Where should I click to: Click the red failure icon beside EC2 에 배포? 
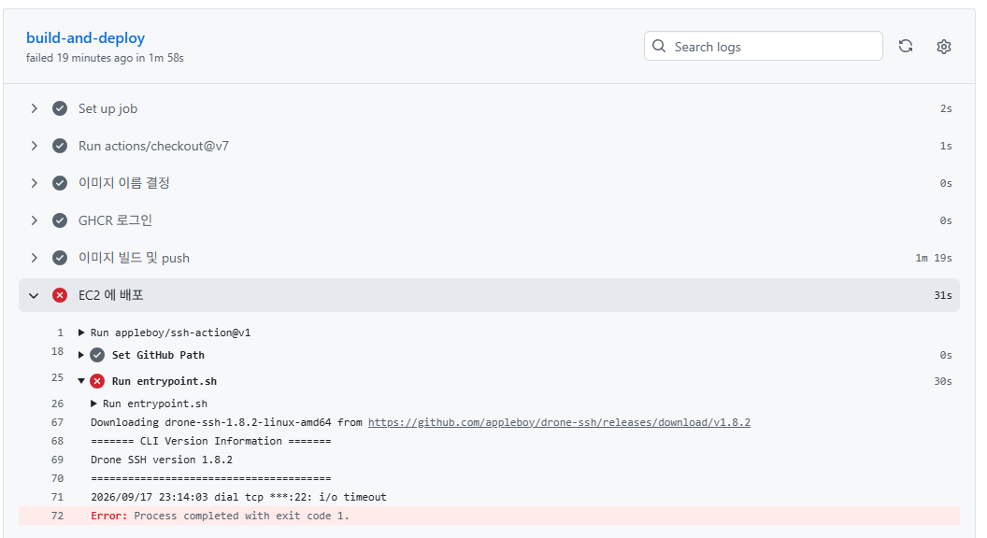point(60,295)
